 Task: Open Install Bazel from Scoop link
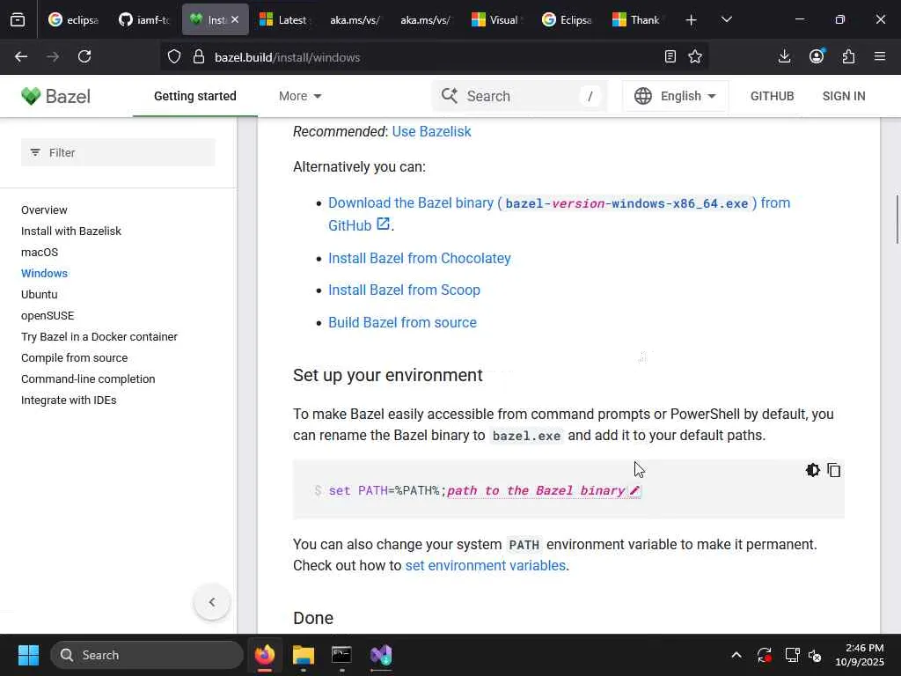click(404, 290)
